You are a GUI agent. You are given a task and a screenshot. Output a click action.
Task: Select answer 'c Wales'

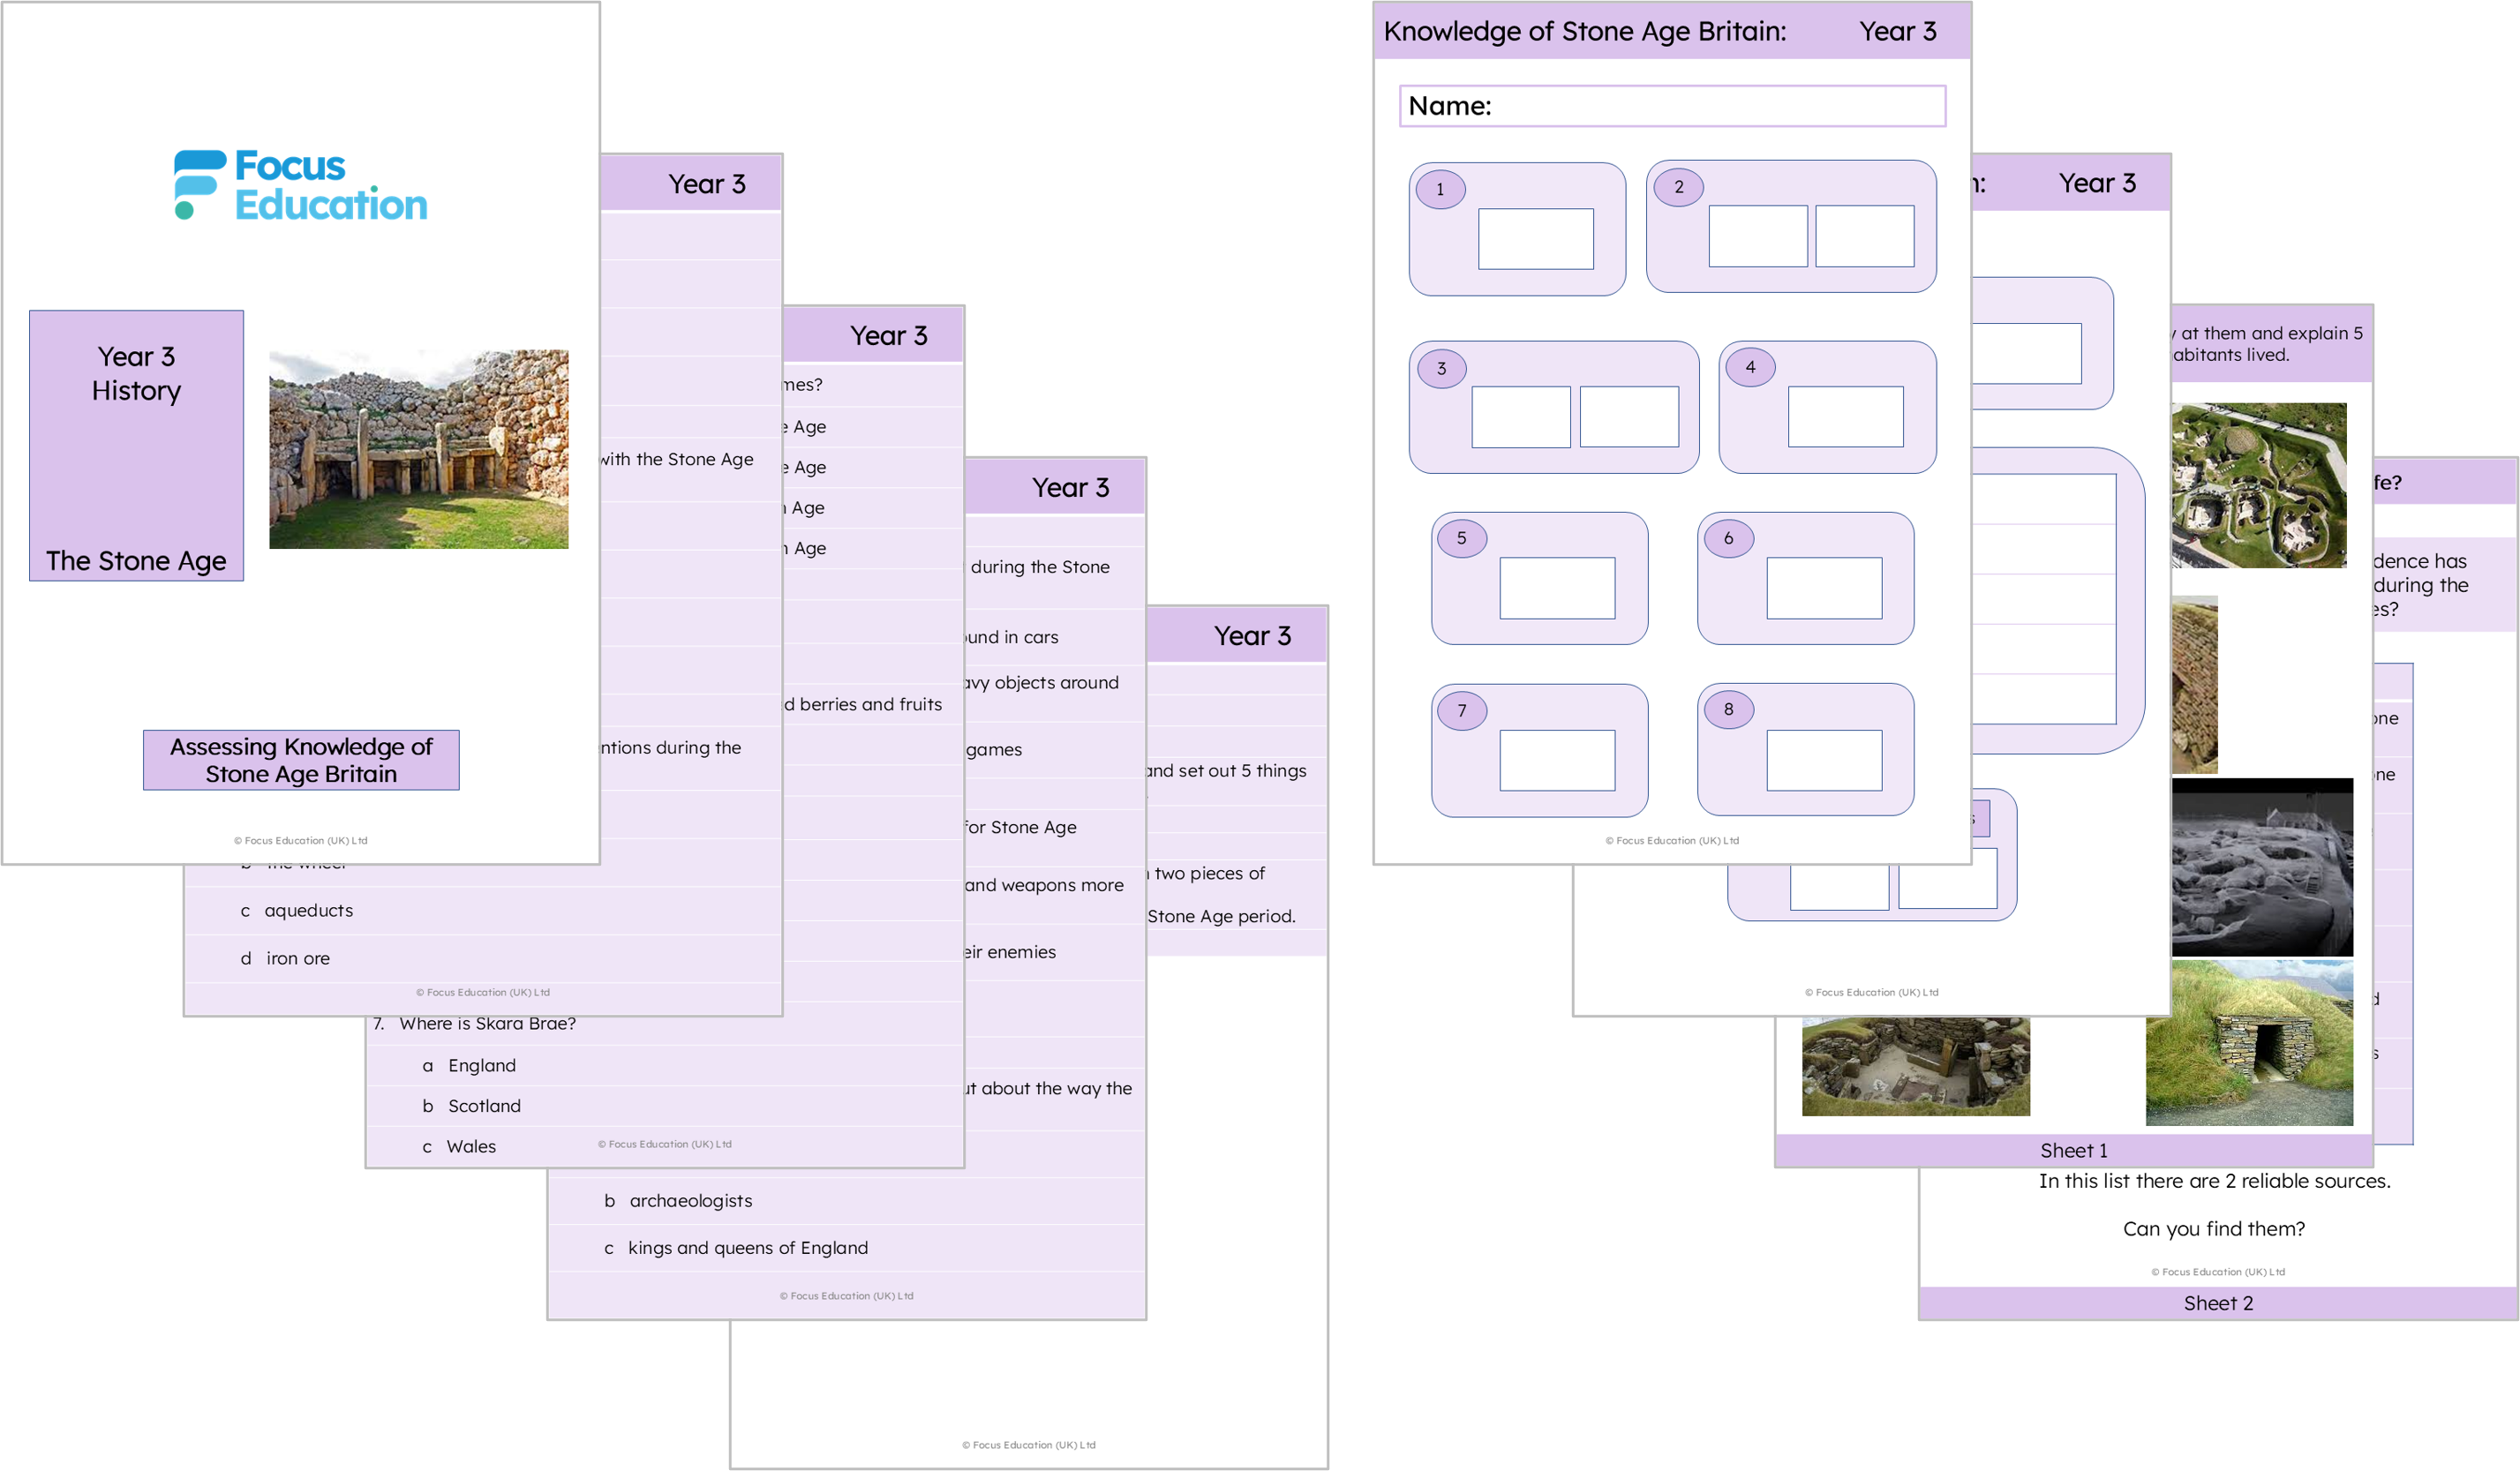(x=459, y=1147)
